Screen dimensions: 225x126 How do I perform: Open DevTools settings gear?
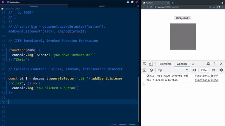[208, 64]
